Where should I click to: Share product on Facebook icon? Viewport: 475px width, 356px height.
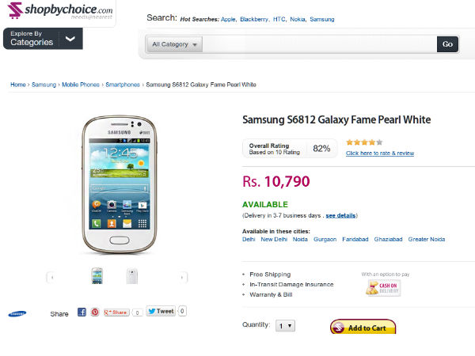click(82, 312)
